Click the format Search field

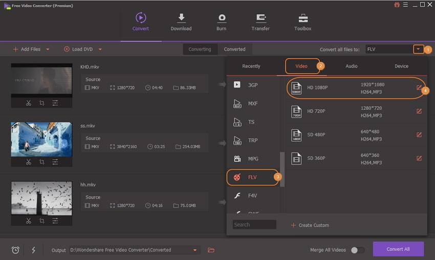point(254,225)
